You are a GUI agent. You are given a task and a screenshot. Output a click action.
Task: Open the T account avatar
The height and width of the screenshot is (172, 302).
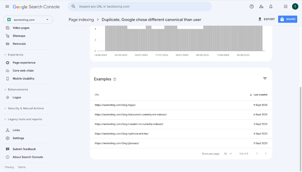point(295,7)
